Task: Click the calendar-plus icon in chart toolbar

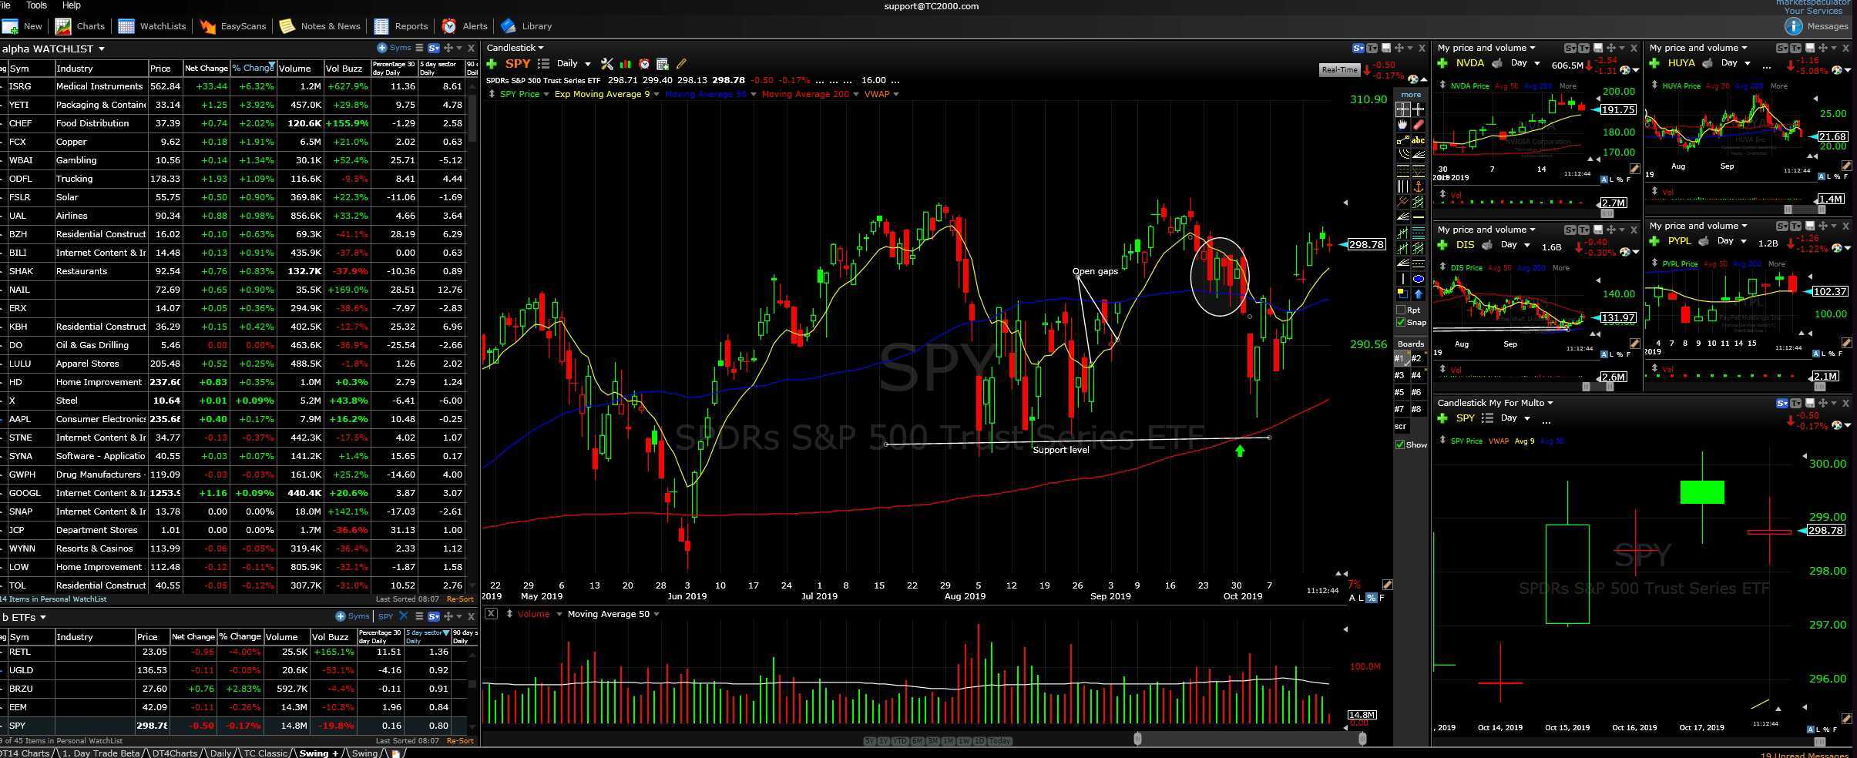Action: tap(662, 64)
